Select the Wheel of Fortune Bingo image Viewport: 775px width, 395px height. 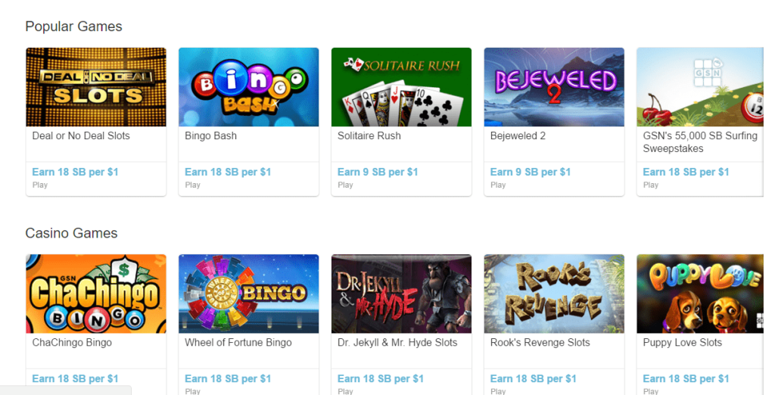click(248, 294)
